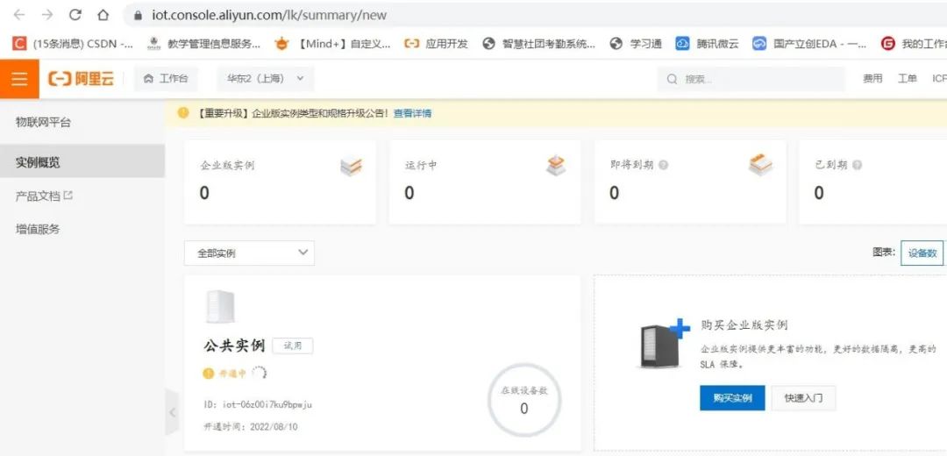Open the 费用 menu in top bar
The width and height of the screenshot is (947, 456).
tap(872, 79)
